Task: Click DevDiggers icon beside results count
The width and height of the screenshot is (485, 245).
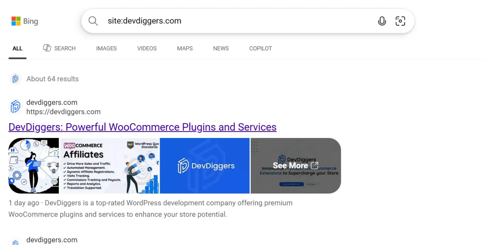Action: 15,79
